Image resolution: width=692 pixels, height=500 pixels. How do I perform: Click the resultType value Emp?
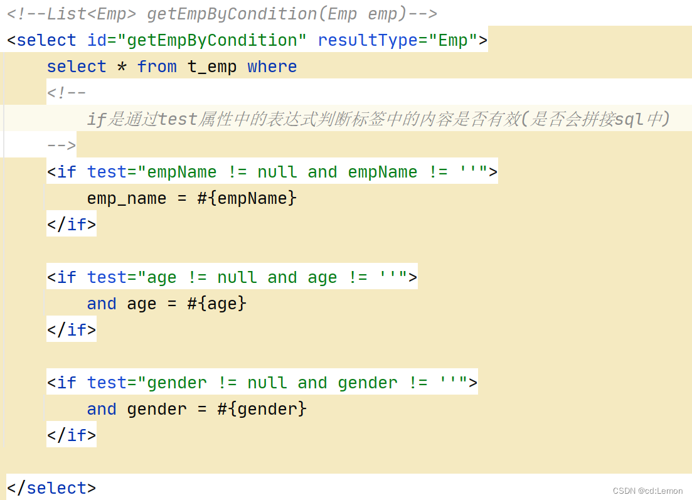(x=453, y=40)
